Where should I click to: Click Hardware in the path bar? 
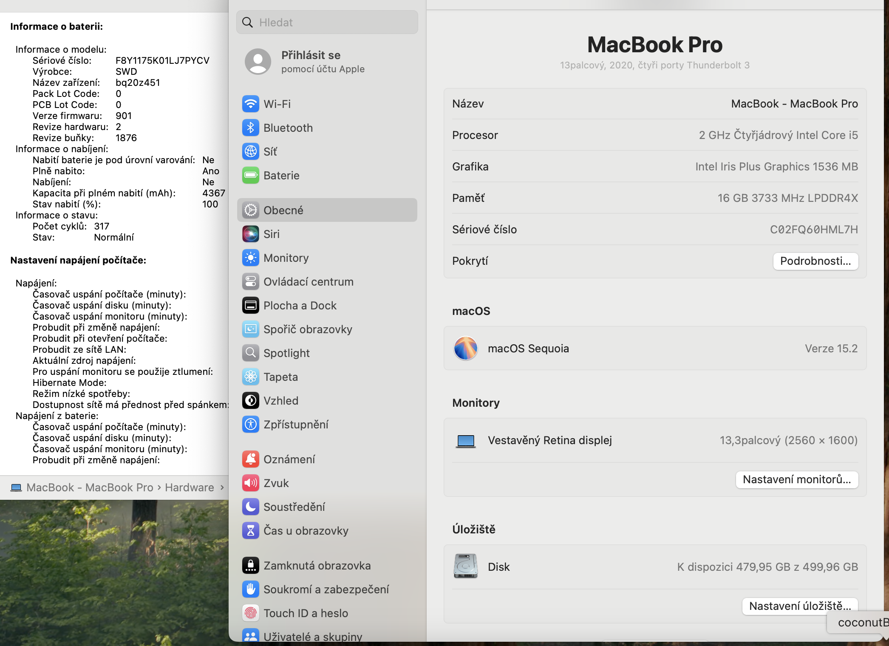189,487
